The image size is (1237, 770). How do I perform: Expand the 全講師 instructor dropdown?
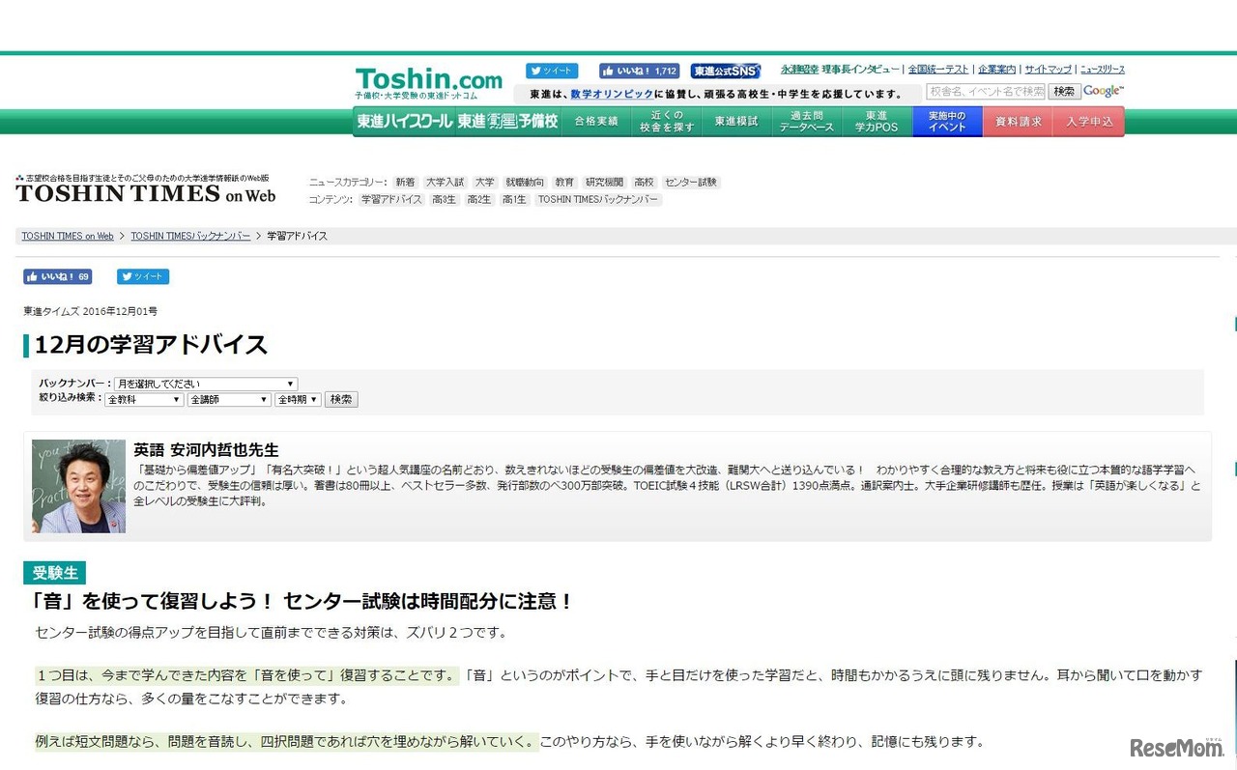[x=229, y=399]
